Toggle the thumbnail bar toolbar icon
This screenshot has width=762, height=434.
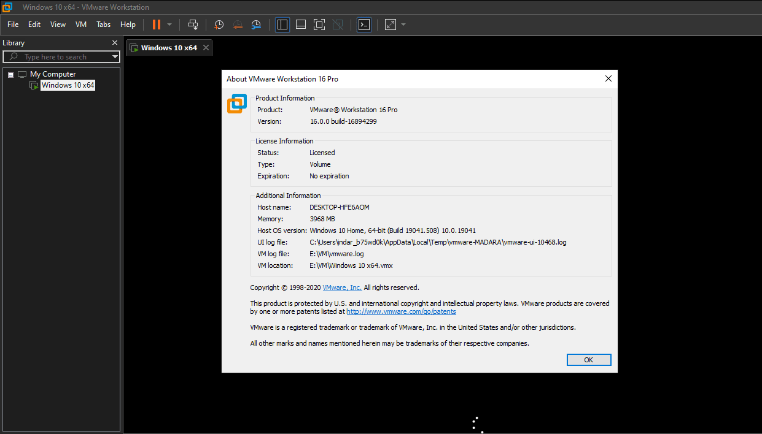coord(301,25)
